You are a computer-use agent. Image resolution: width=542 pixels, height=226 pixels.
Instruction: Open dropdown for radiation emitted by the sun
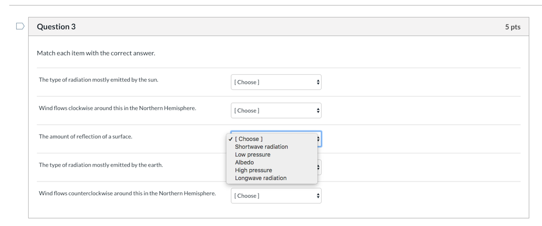[276, 82]
